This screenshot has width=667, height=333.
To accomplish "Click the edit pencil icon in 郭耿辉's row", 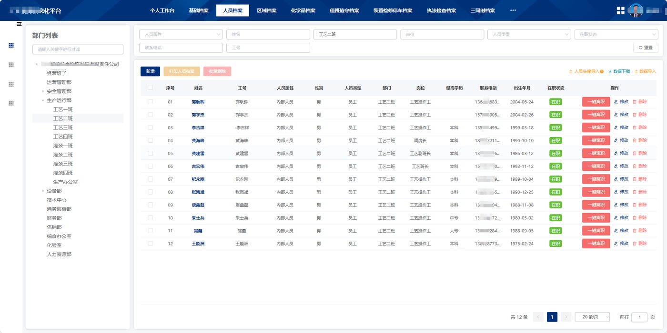I will click(x=616, y=102).
